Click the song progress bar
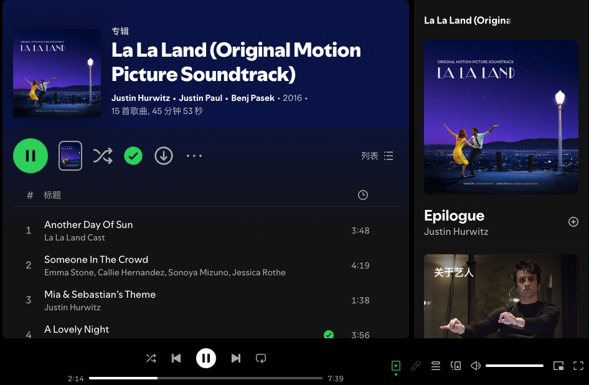 tap(205, 378)
